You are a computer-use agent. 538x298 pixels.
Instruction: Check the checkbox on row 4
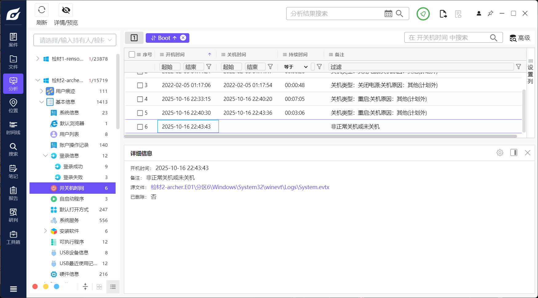140,99
